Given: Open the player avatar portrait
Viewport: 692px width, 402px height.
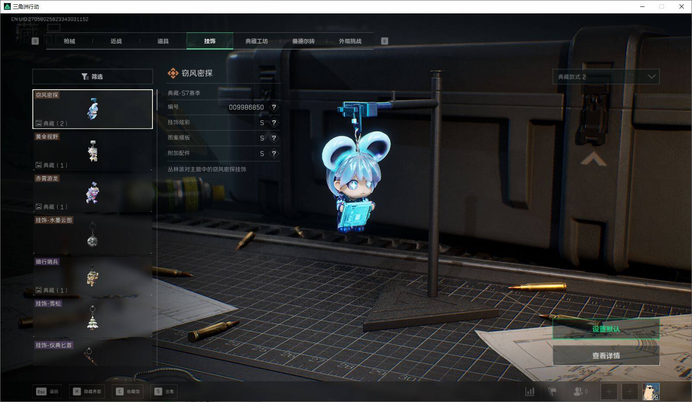Looking at the screenshot, I should point(651,392).
